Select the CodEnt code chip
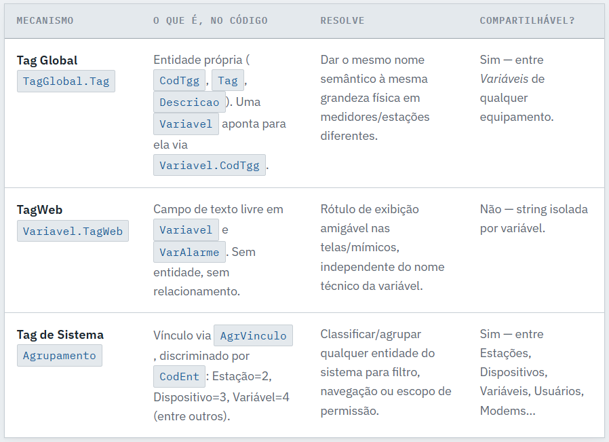The image size is (609, 442). click(x=179, y=376)
